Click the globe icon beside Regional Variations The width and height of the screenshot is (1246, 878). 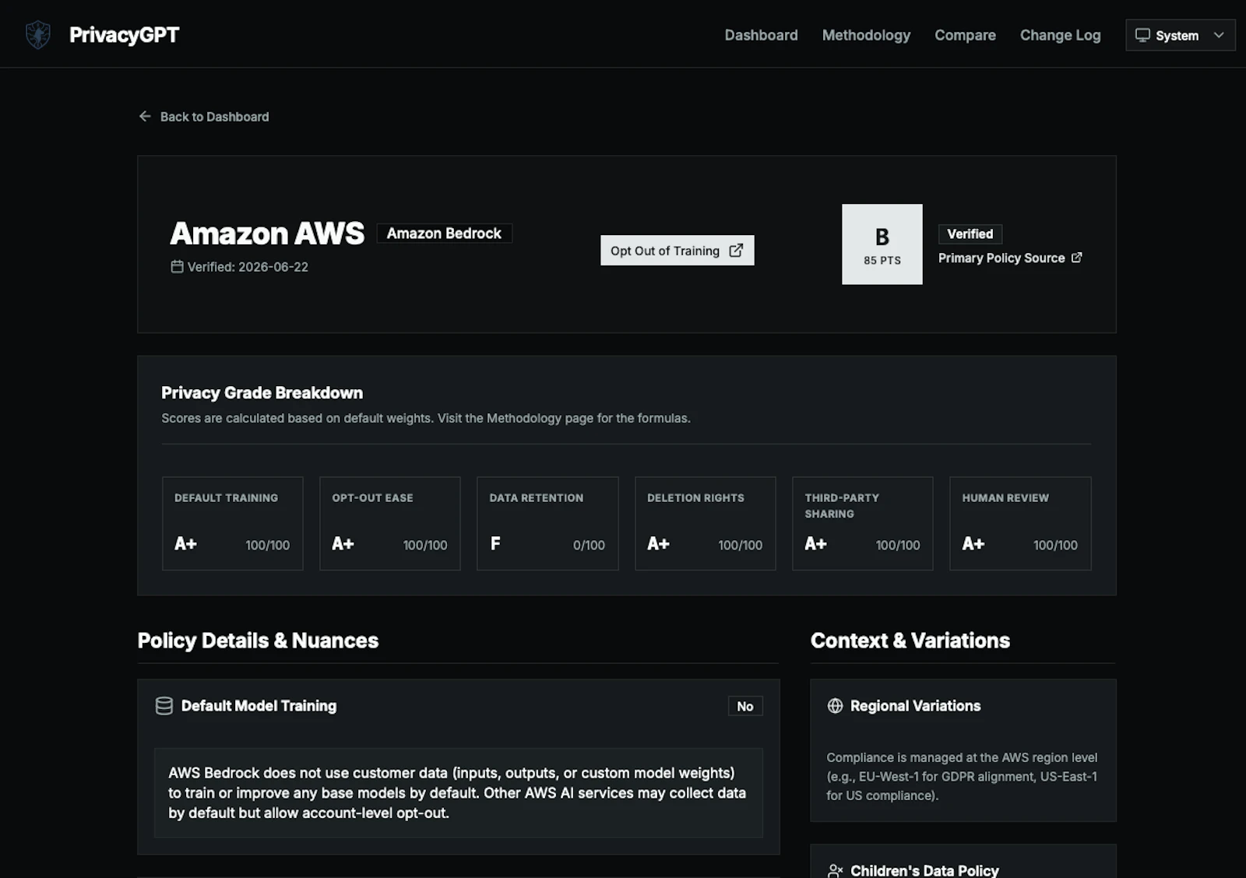[x=835, y=706]
